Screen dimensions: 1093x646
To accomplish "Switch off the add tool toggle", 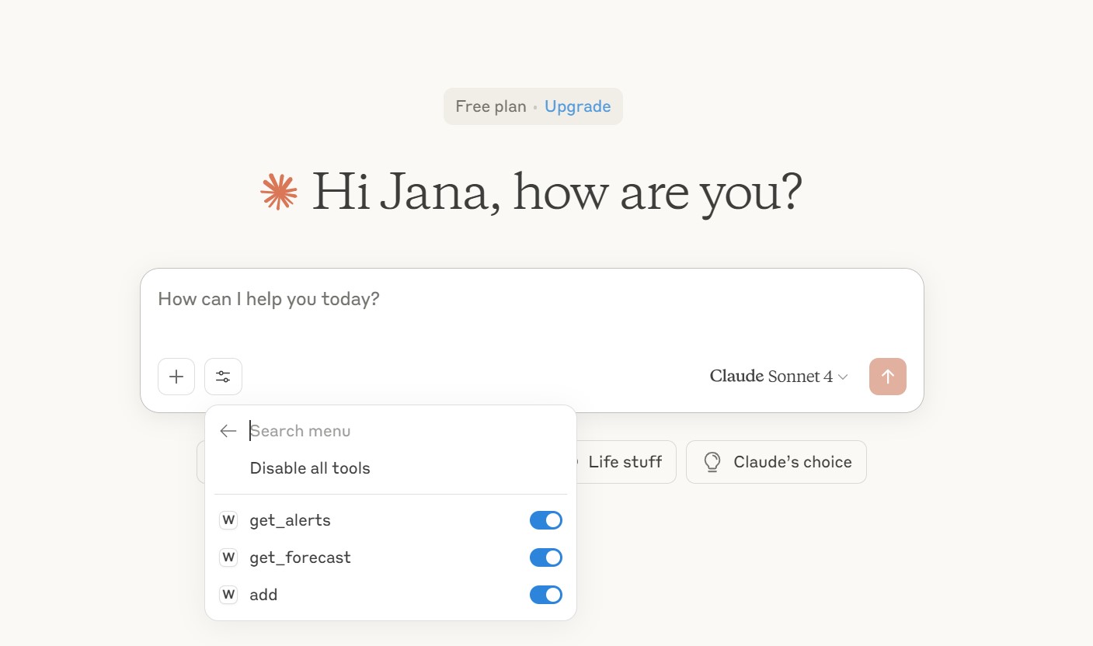I will (x=545, y=595).
